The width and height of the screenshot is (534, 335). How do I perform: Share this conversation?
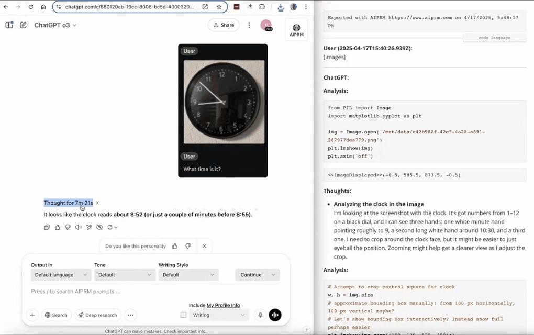click(x=224, y=25)
